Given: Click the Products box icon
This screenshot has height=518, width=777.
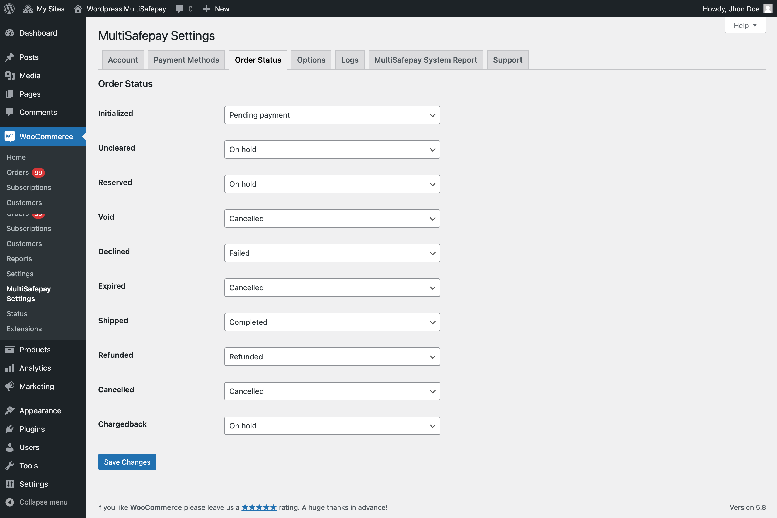Looking at the screenshot, I should click(x=10, y=350).
